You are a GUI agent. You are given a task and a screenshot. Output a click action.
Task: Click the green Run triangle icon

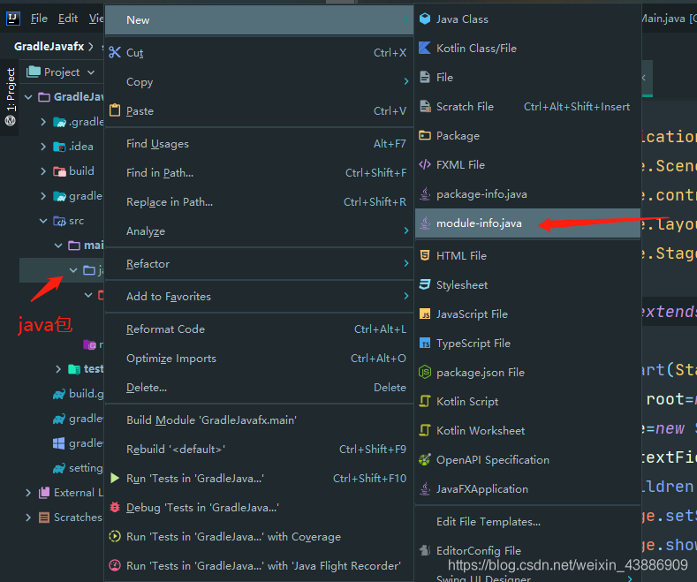click(115, 478)
